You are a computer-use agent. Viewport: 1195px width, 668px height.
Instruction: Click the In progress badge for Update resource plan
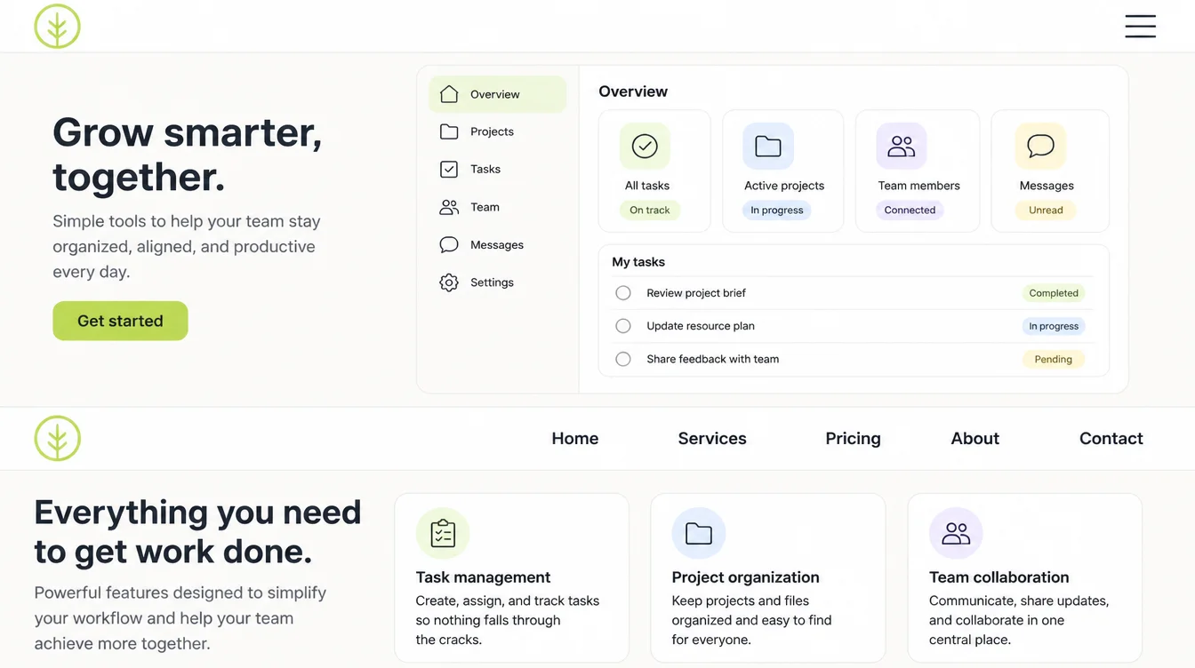click(1054, 326)
